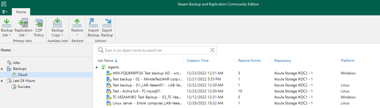Focus the object name search field
Screen dimensions: 380x108
pos(156,50)
